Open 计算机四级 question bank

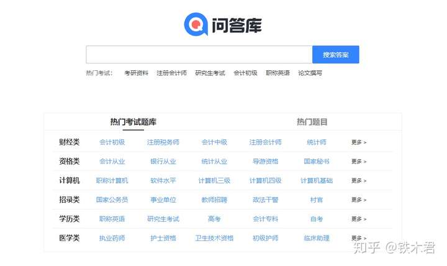point(266,181)
